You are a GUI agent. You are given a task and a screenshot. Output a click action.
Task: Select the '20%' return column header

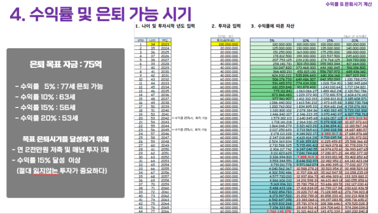355,40
